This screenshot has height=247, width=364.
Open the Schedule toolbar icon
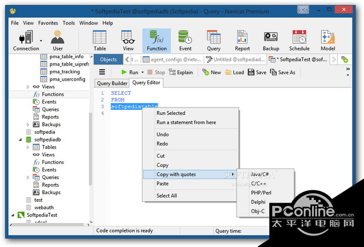299,41
